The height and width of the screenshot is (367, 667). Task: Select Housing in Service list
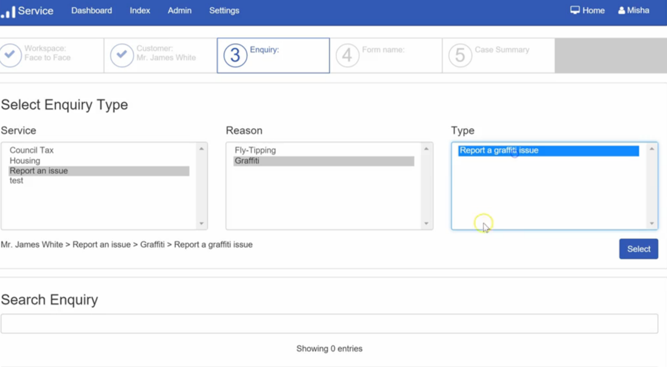pos(99,161)
